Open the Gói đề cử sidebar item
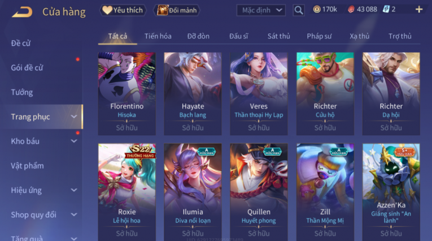432x241 pixels. 27,68
